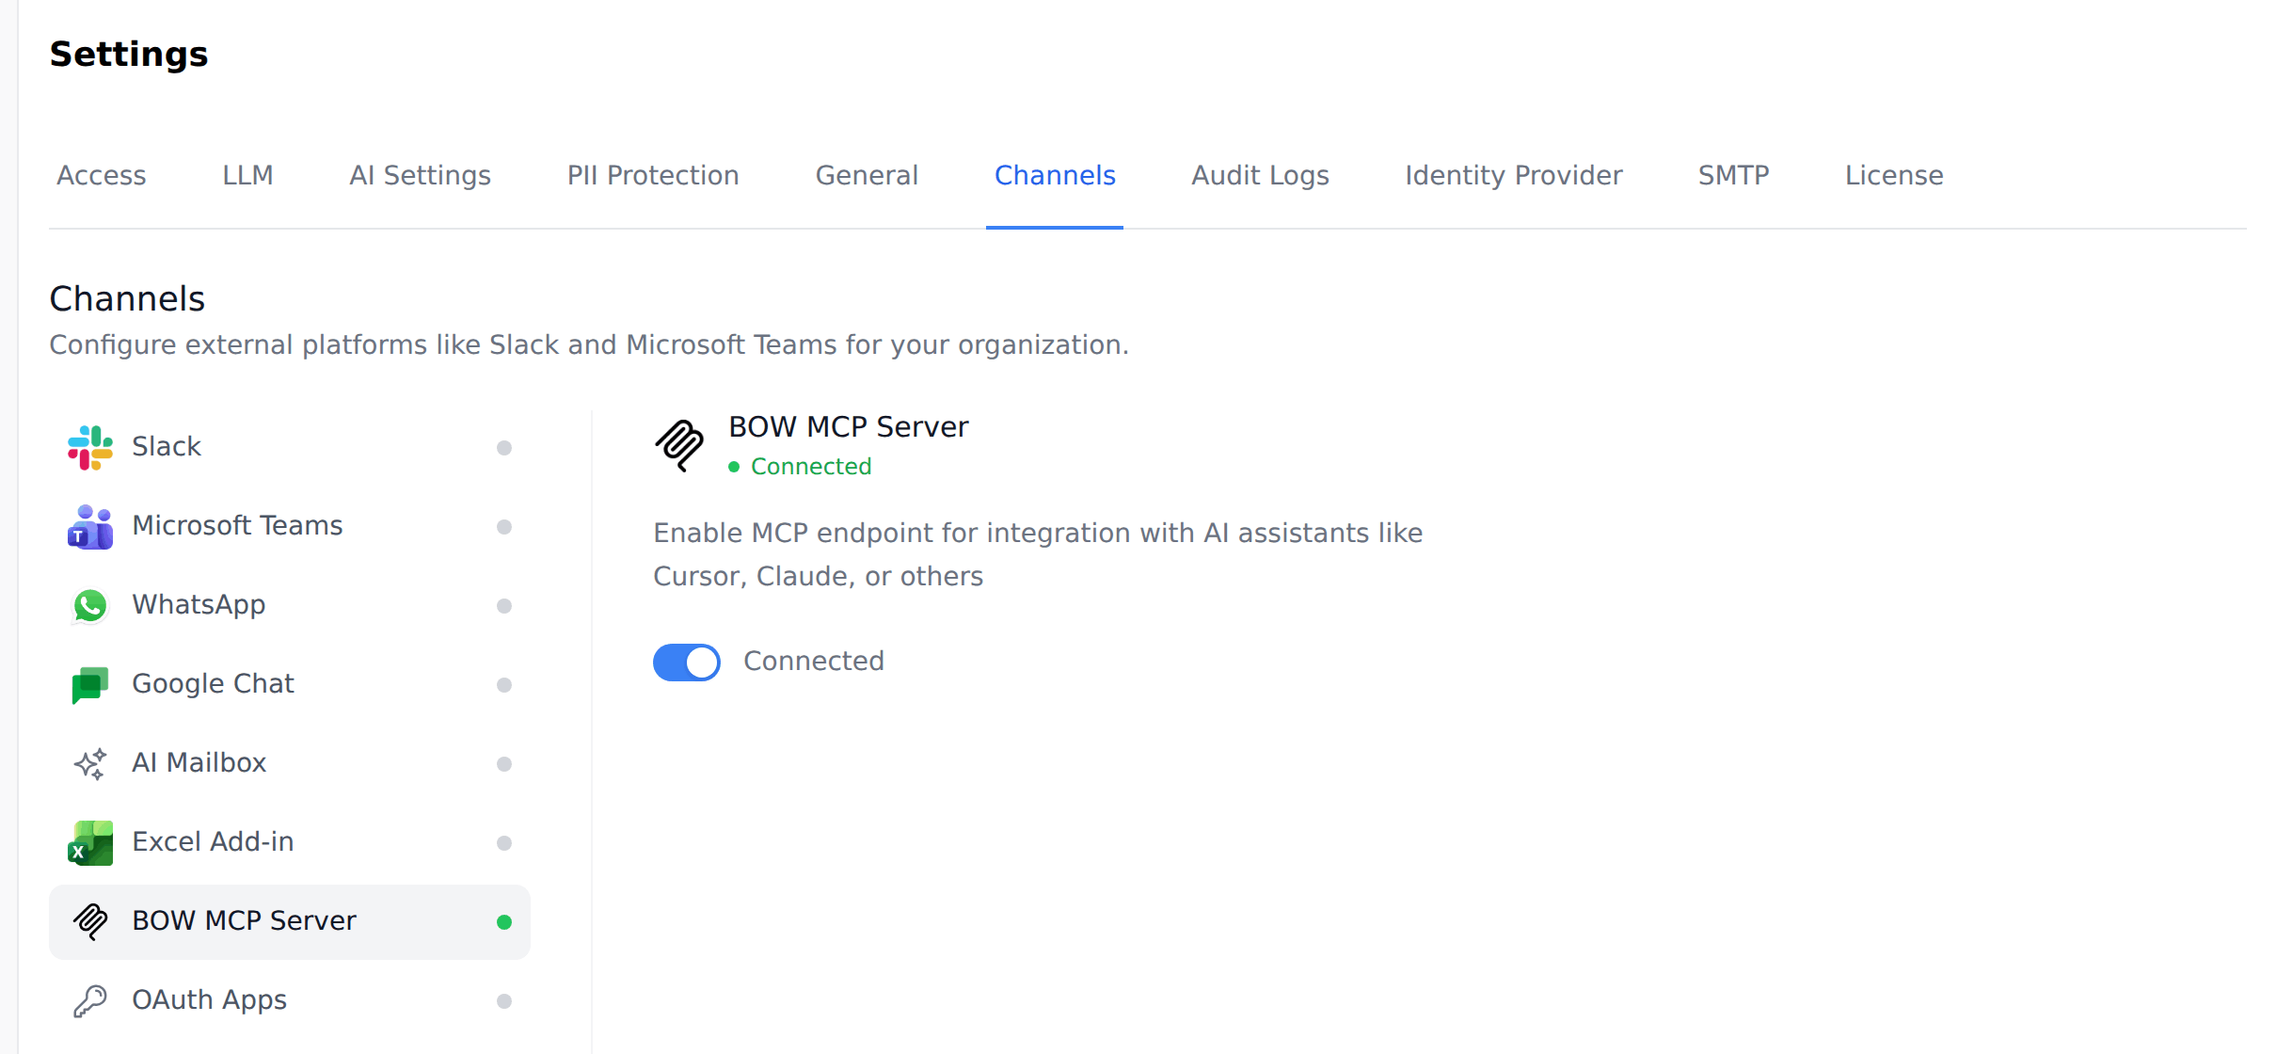Click the BOW MCP Server detail heading
2277x1054 pixels.
[x=849, y=427]
